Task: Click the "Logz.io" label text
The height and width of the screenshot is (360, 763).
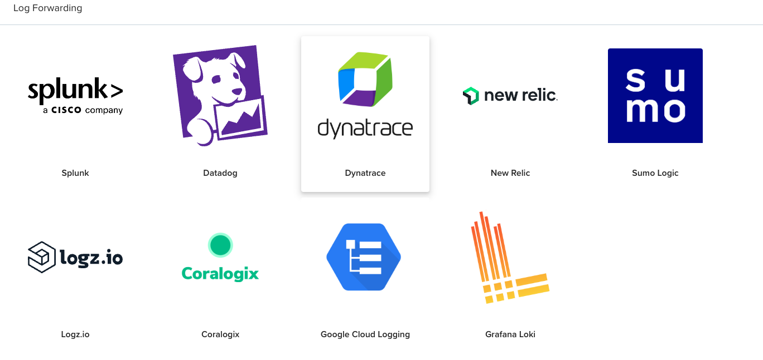Action: [x=75, y=334]
